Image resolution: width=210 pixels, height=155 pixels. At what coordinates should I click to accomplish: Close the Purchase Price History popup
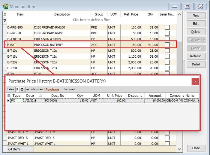coord(195,81)
